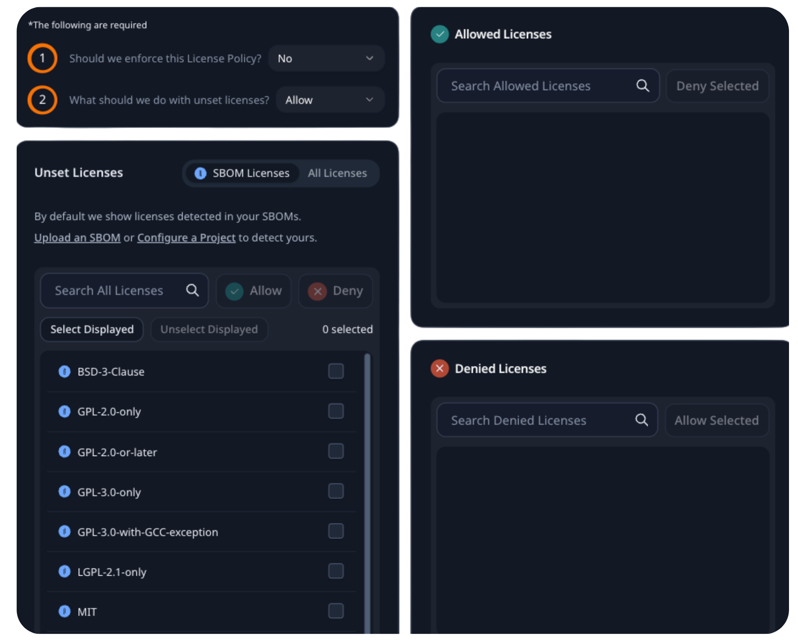Click the info icon beside GPL-2.0-only
The width and height of the screenshot is (798, 641).
click(64, 411)
